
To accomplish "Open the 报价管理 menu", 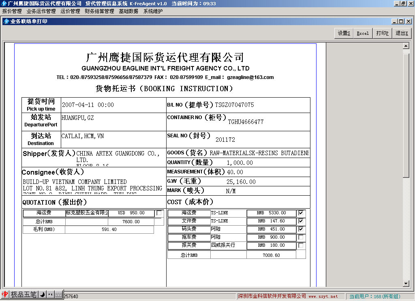I will pyautogui.click(x=12, y=11).
